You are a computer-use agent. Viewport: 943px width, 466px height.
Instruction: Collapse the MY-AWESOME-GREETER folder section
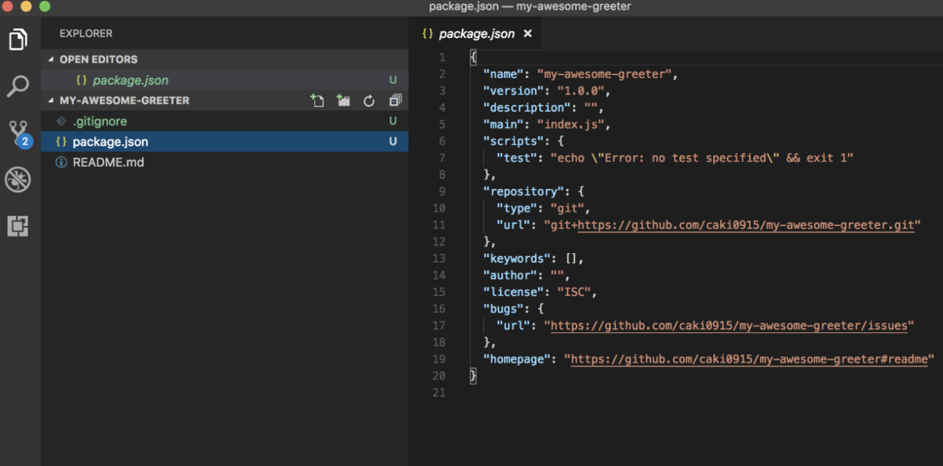(51, 101)
